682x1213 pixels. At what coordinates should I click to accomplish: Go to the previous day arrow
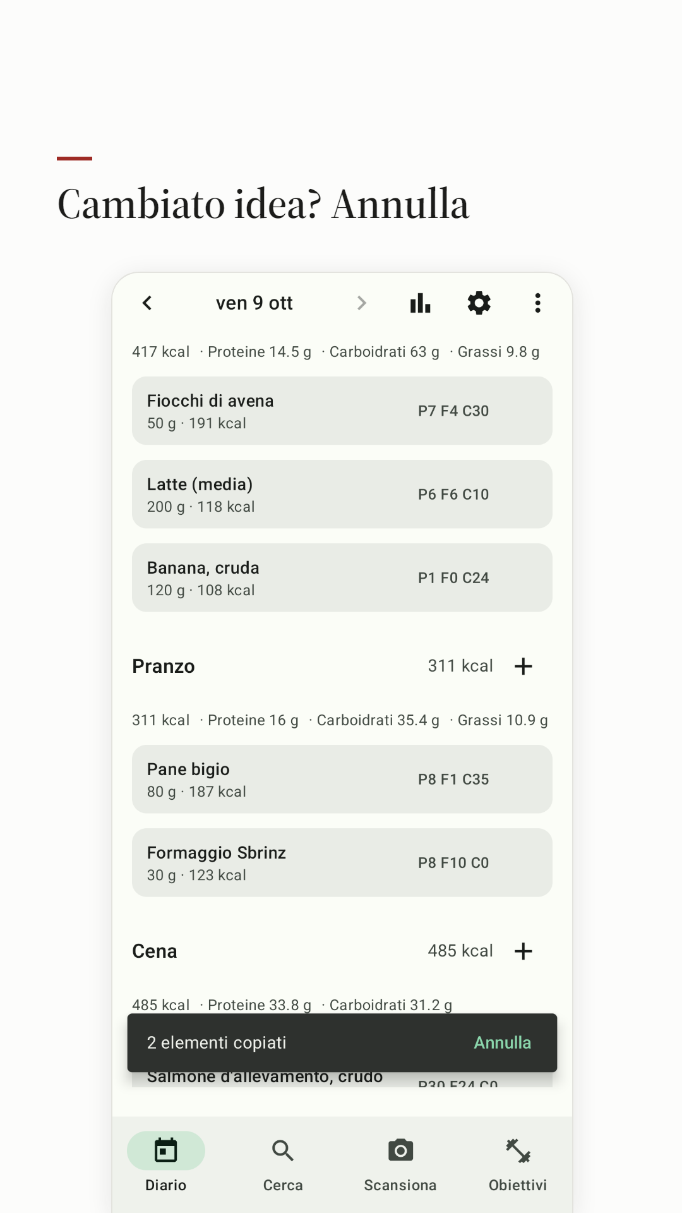[147, 303]
